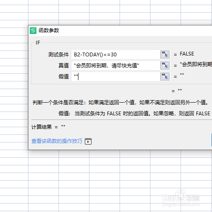
Task: Focus the 测试条件 input containing B2-TODAY()<=30
Action: [116, 55]
